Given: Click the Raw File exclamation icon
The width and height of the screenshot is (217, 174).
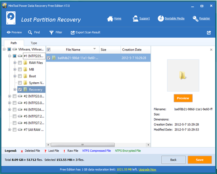Looking at the screenshot, I should click(64, 151).
